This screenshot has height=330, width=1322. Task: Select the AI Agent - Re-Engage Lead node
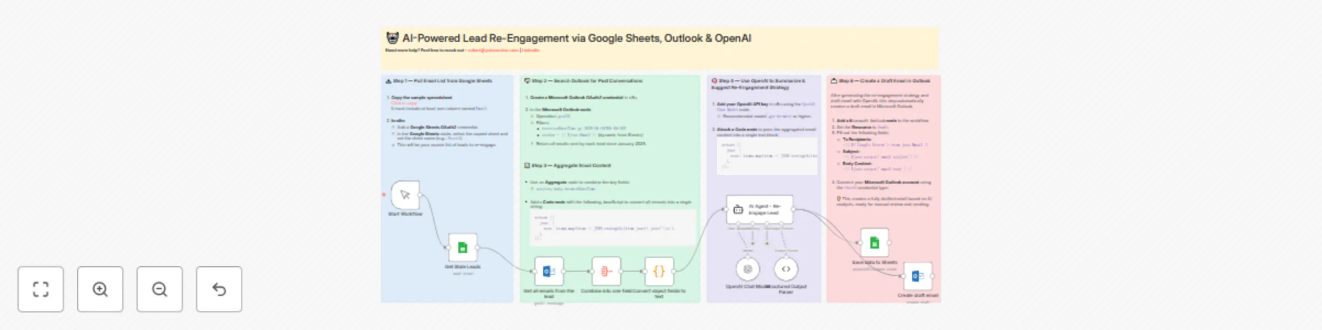click(x=760, y=209)
